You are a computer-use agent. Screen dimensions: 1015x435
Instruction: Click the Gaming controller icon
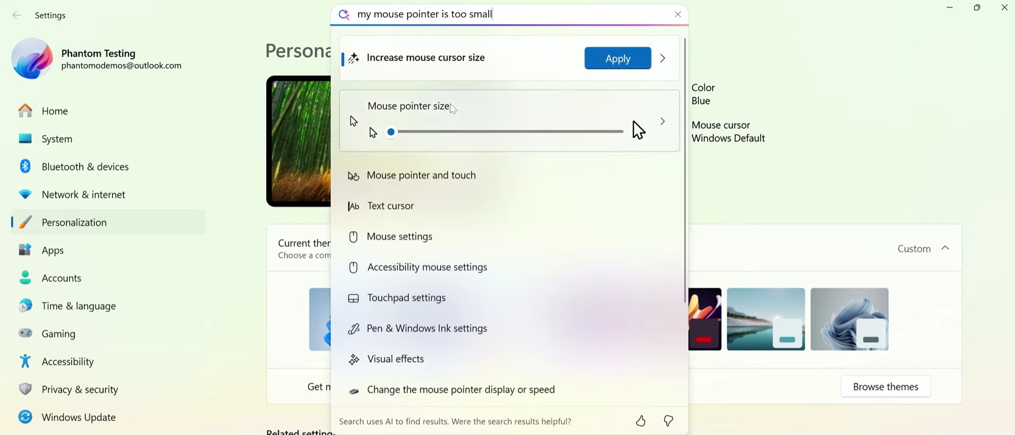[25, 333]
